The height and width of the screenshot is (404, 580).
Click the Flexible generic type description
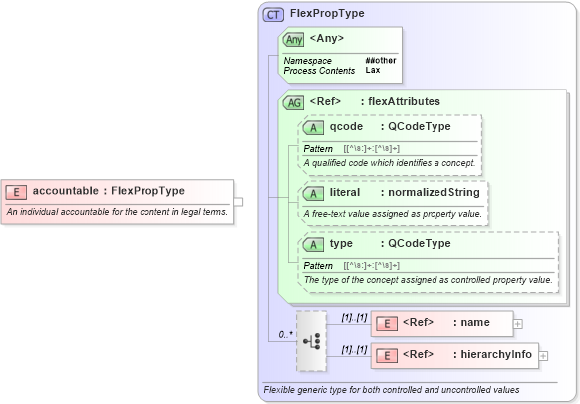pyautogui.click(x=392, y=390)
